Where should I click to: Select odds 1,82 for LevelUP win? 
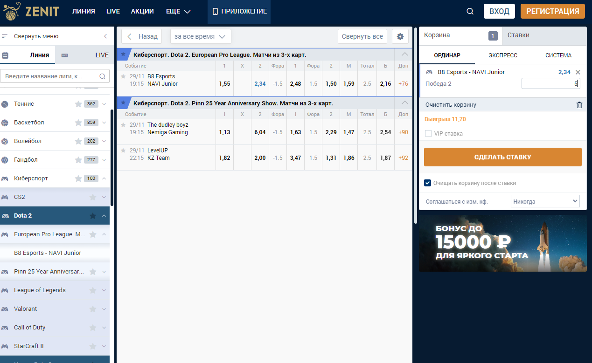224,158
